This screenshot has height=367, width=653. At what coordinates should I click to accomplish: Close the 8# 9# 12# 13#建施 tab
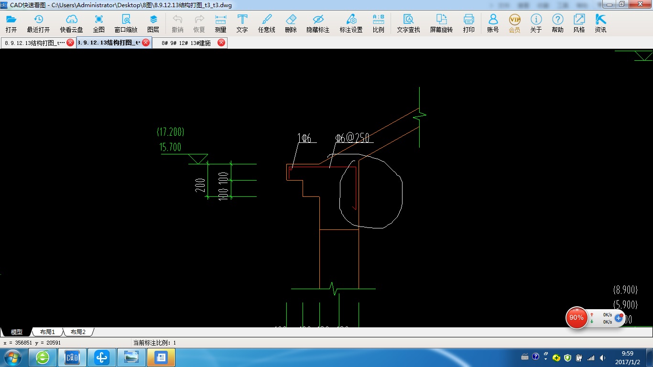221,43
